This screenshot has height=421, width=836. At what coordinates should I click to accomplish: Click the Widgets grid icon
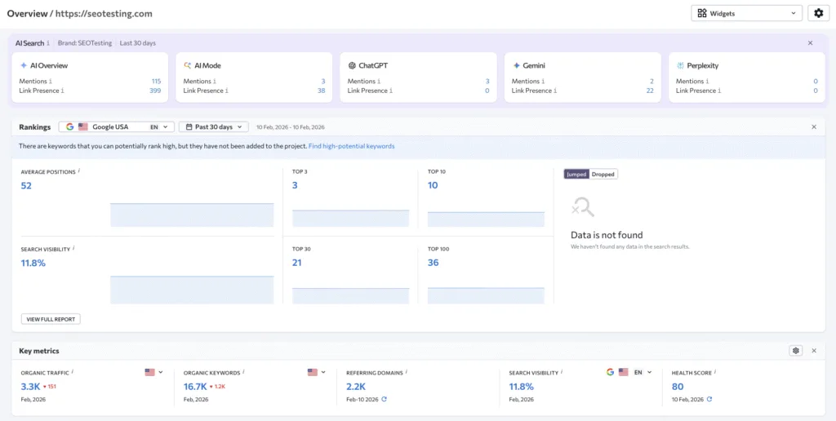(702, 13)
